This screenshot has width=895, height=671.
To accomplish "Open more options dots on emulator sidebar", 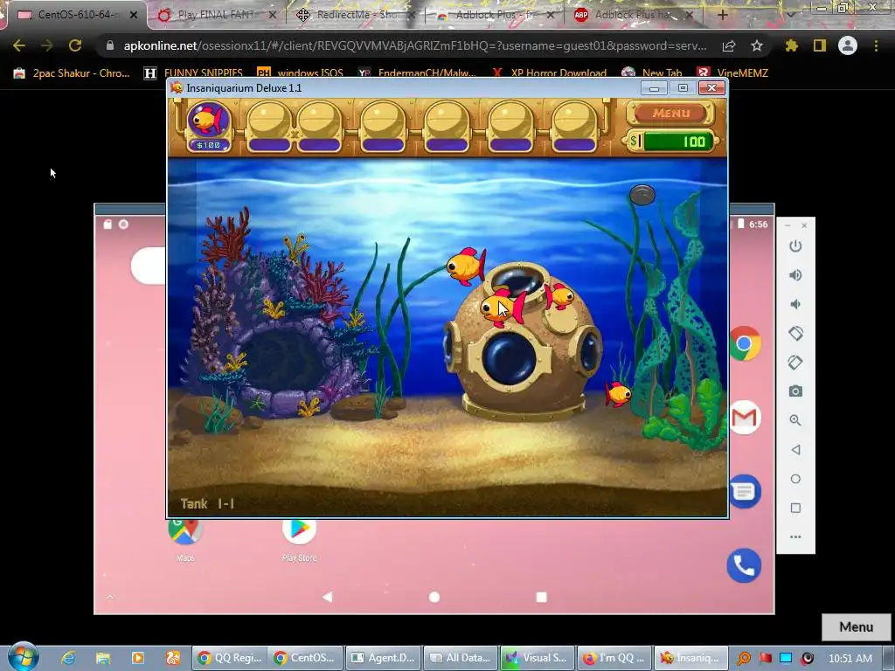I will click(795, 537).
